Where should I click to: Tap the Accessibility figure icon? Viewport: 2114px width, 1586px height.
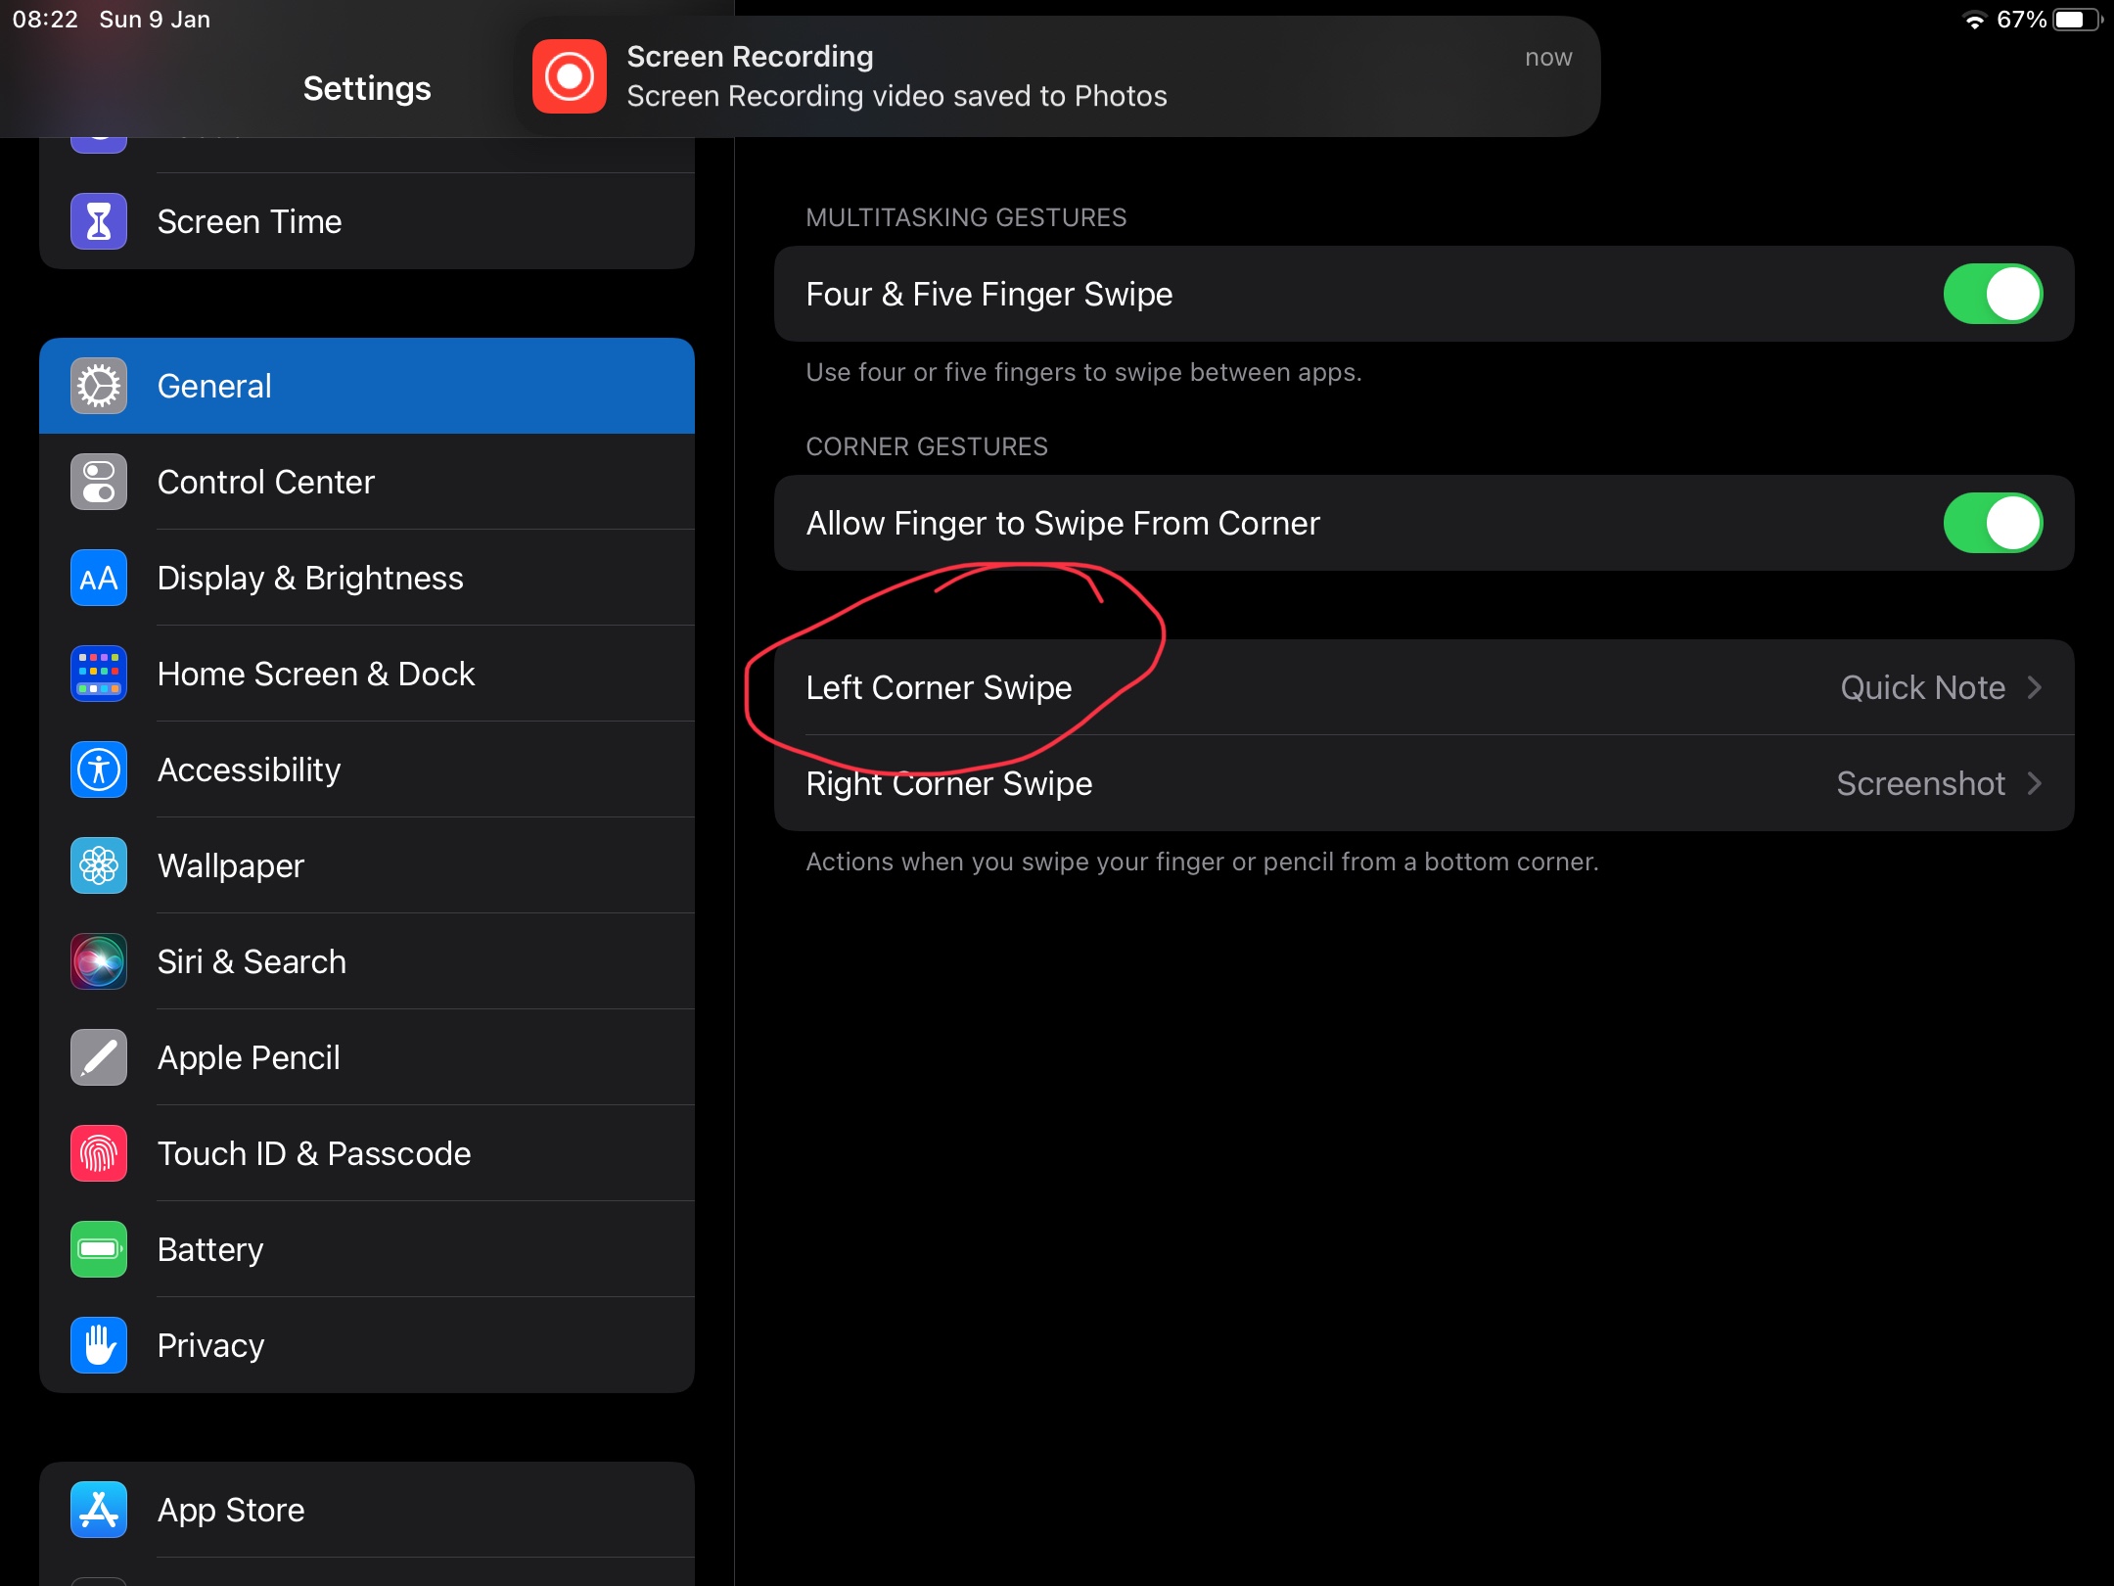(x=99, y=770)
